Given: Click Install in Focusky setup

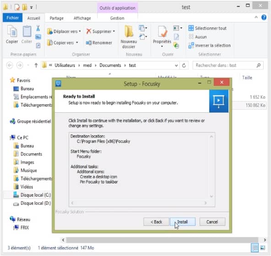Looking at the screenshot, I should [183, 222].
